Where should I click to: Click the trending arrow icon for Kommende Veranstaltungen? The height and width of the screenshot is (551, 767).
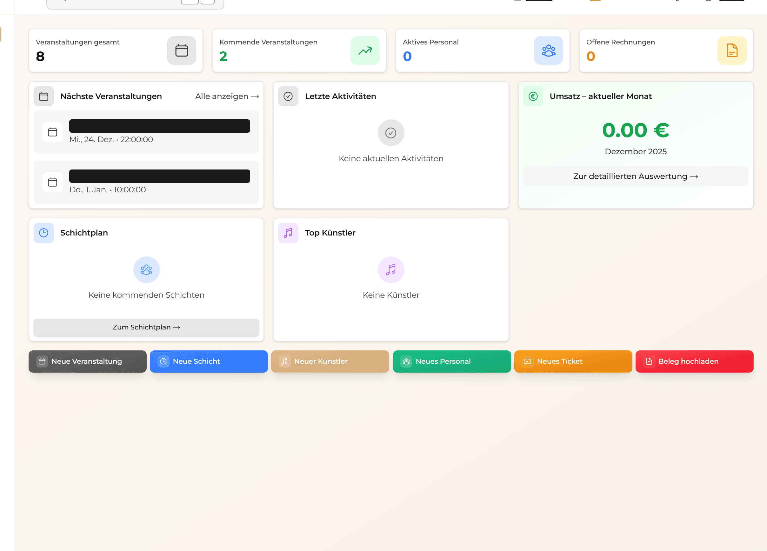click(x=364, y=50)
